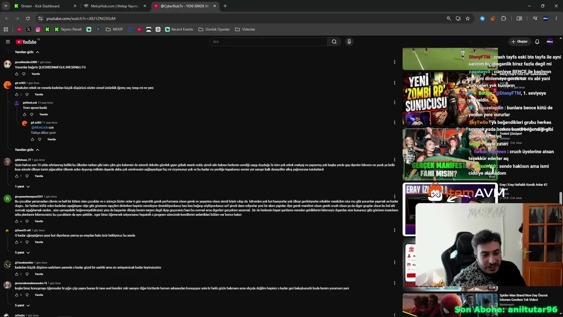Click the YouTube search input field
563x317 pixels.
[268, 42]
